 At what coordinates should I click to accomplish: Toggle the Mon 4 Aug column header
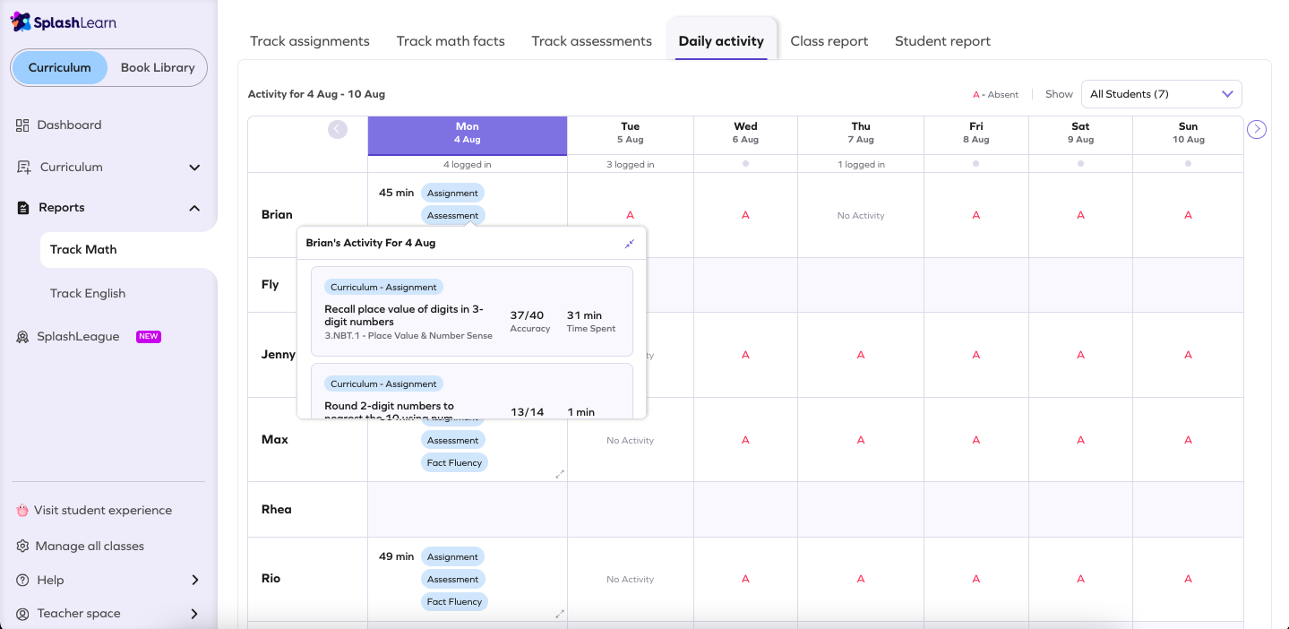pyautogui.click(x=467, y=133)
